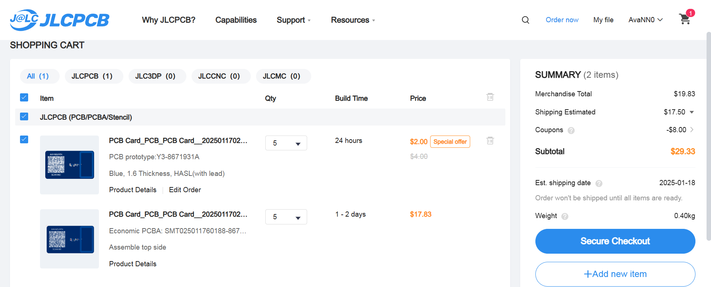
Task: Click the Special offer badge
Action: [x=450, y=142]
